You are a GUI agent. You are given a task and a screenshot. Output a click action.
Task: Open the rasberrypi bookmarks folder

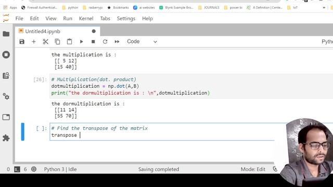[x=93, y=7]
